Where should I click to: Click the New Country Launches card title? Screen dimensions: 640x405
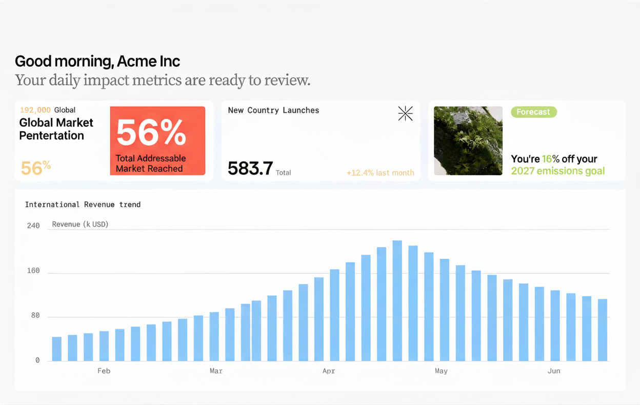pyautogui.click(x=273, y=110)
